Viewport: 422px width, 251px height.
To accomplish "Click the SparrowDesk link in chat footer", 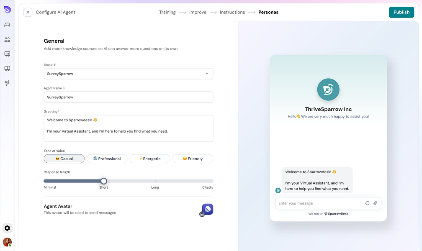I will coord(336,214).
